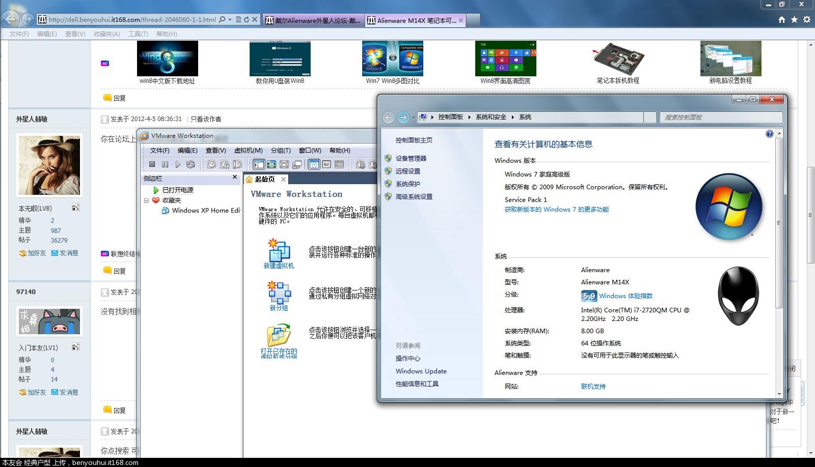Screen dimensions: 815x467
Task: Open 设备管理器 in system window
Action: pos(411,159)
